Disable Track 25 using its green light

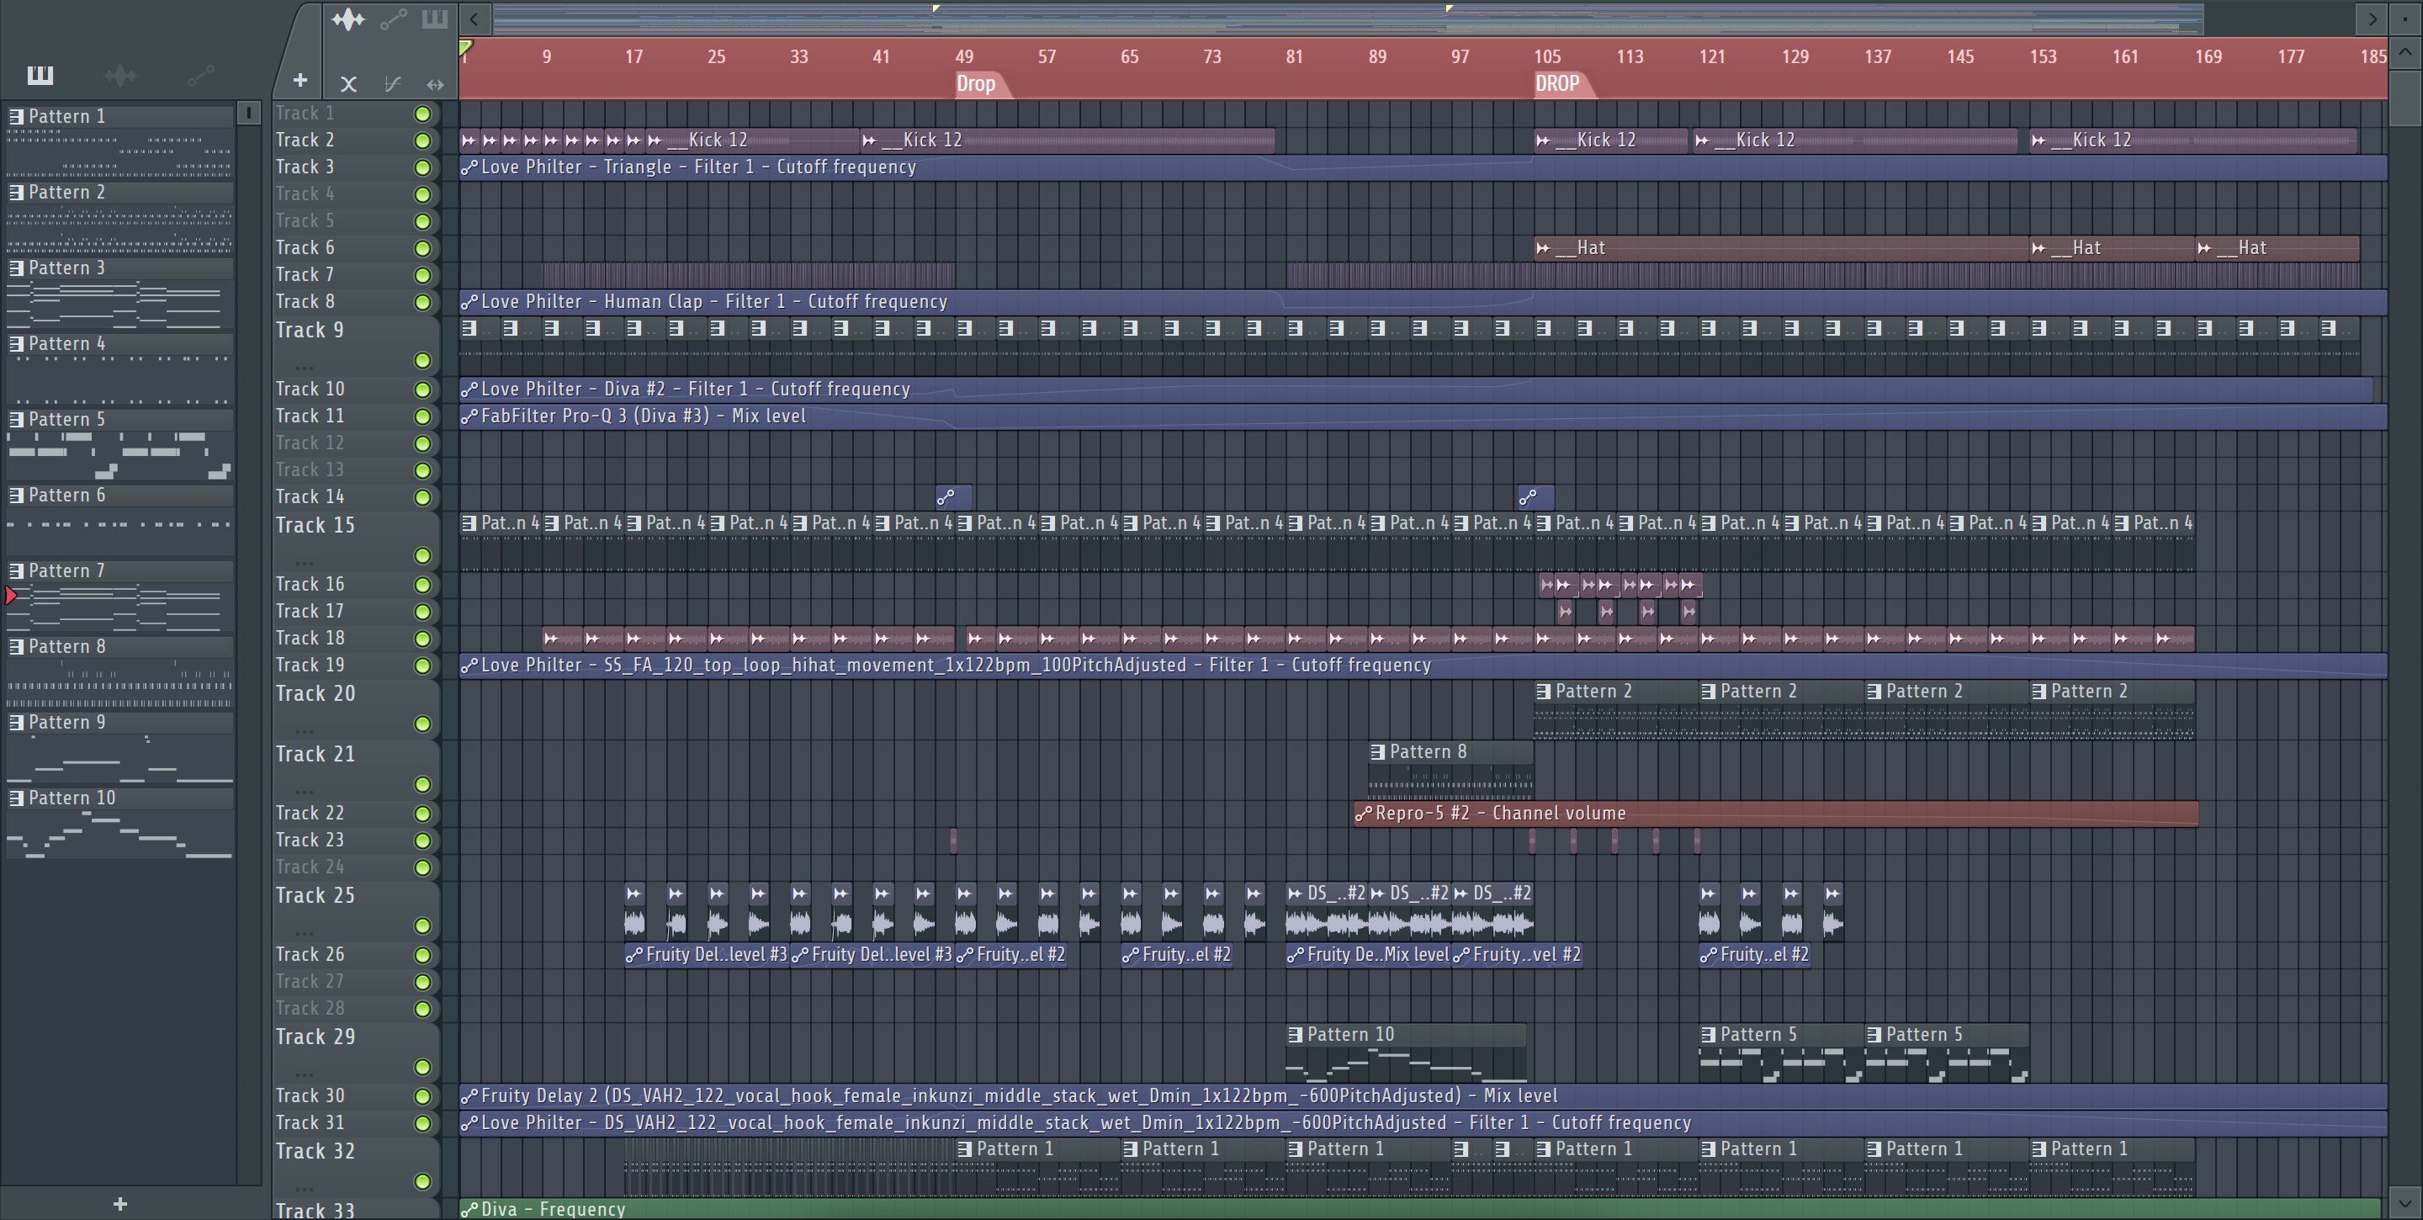pyautogui.click(x=422, y=926)
